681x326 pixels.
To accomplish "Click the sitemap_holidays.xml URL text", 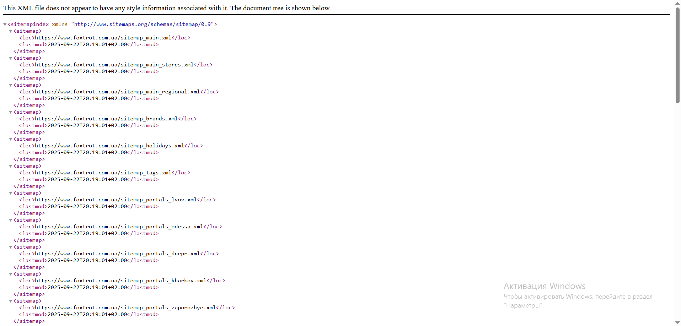I will pos(109,146).
